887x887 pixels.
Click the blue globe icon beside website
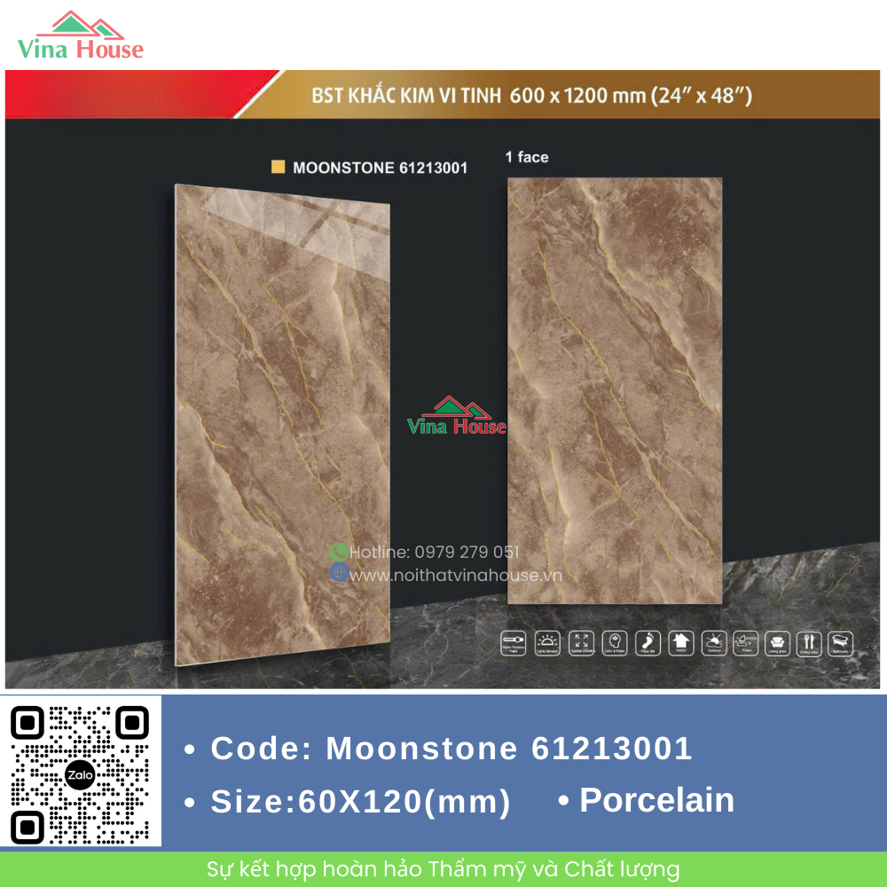click(339, 572)
